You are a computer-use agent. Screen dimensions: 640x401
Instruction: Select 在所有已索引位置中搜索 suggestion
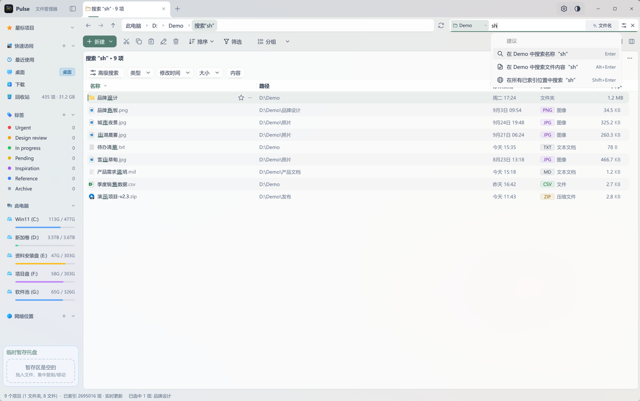click(x=556, y=80)
